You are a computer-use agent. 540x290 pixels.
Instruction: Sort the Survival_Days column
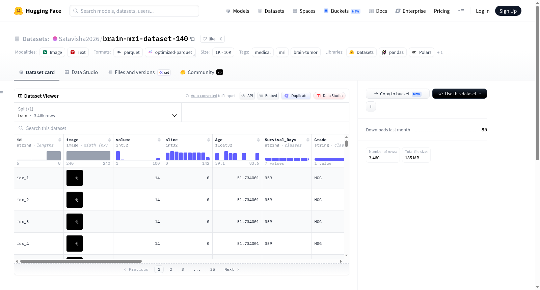(x=308, y=140)
